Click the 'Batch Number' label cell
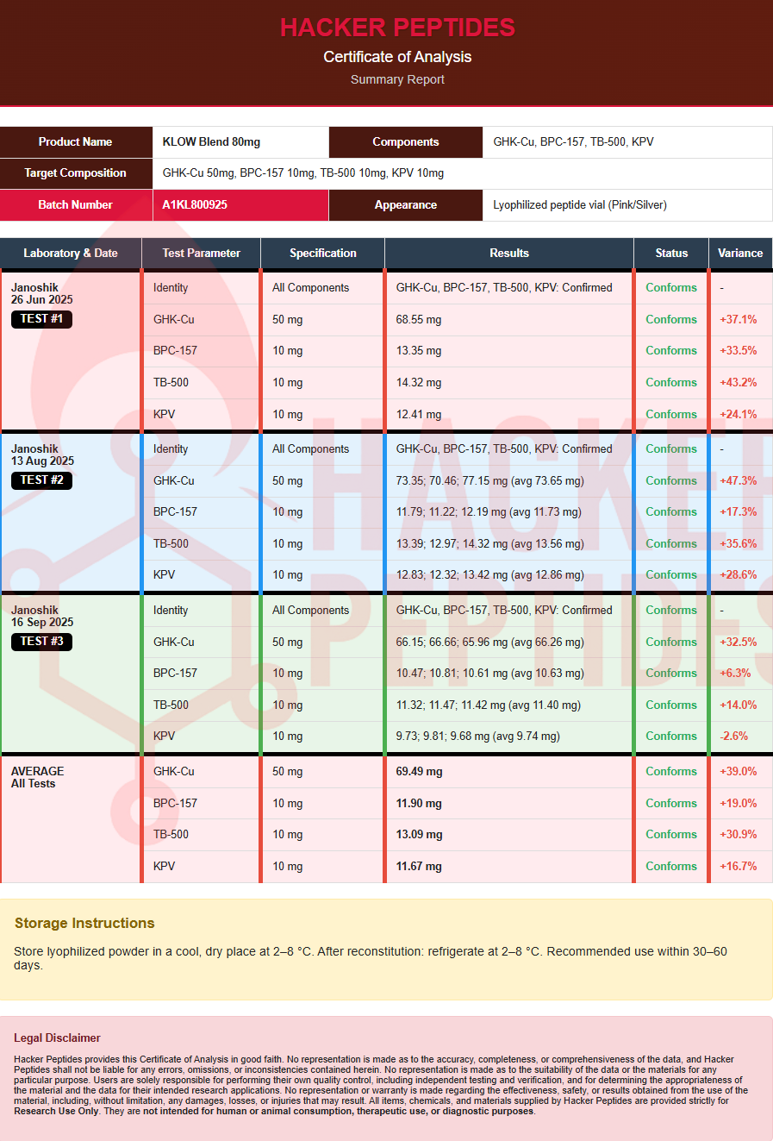 click(76, 205)
